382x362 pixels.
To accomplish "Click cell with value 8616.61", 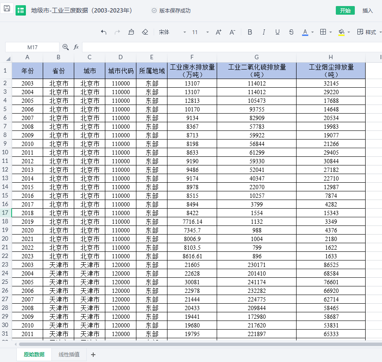I will click(192, 256).
